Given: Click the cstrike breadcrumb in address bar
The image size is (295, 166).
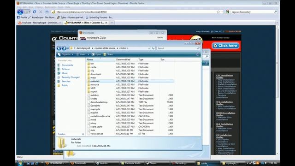Looking at the screenshot, I should pyautogui.click(x=123, y=48).
